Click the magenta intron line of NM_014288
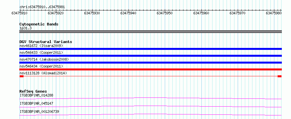This screenshot has width=291, height=119. click(150, 98)
